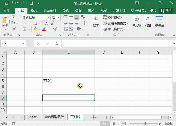Center text horizontally
This screenshot has width=176, height=126.
71,23
